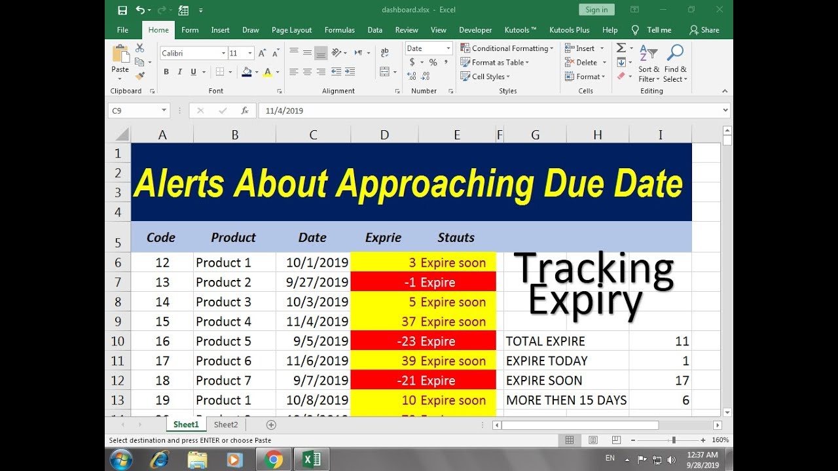Click the Fill Color bucket swatch
Screen dimensions: 838x471
247,72
